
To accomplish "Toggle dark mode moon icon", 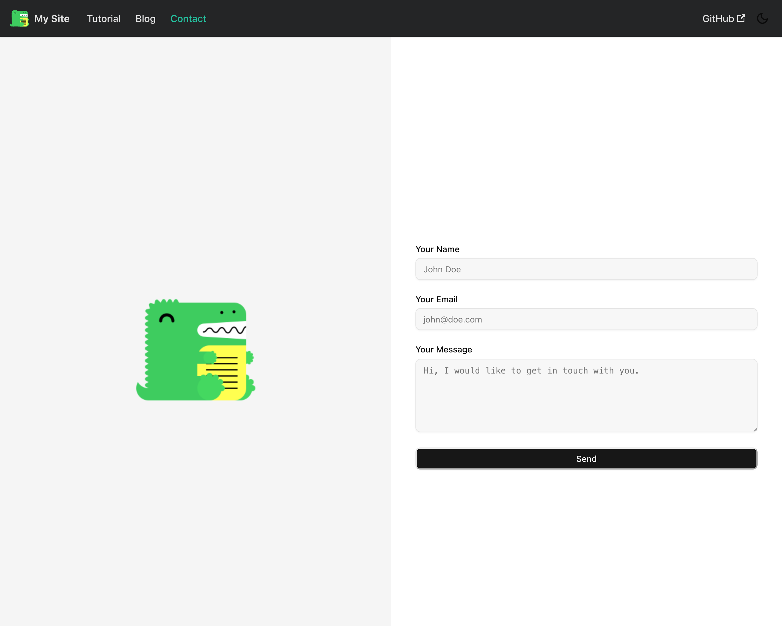I will pos(762,19).
